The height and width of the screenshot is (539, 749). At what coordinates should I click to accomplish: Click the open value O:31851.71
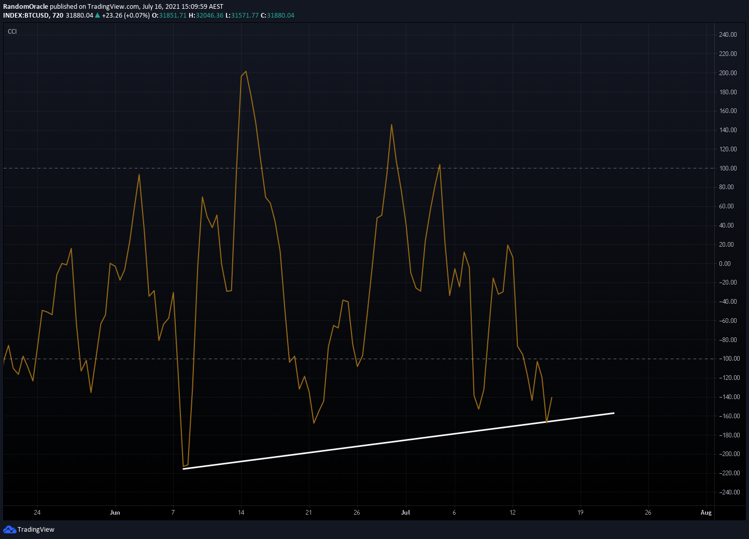(169, 16)
